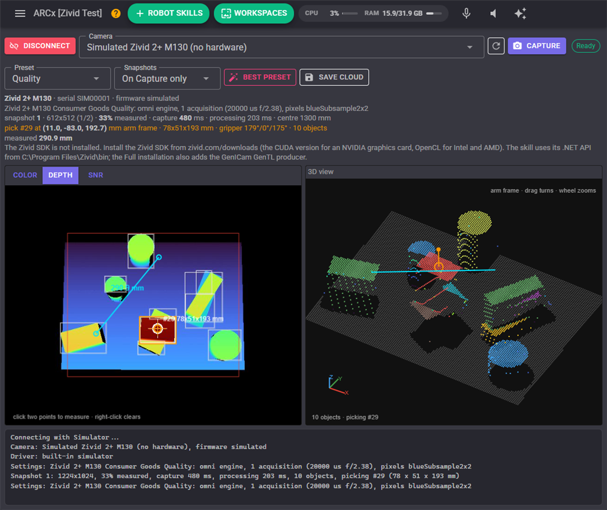Save the point cloud
The image size is (607, 510).
pyautogui.click(x=334, y=77)
